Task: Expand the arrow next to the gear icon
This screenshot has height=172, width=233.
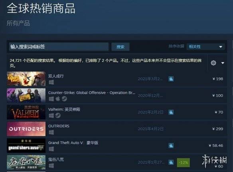Action: click(x=223, y=63)
